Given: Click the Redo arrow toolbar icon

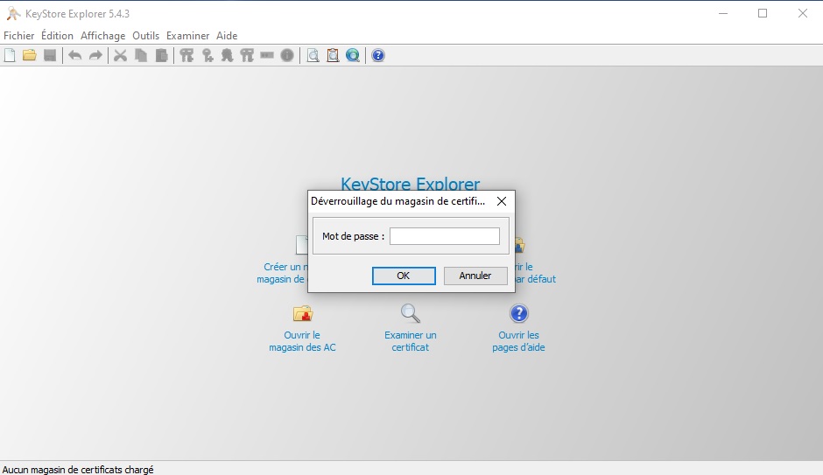Looking at the screenshot, I should pos(95,55).
